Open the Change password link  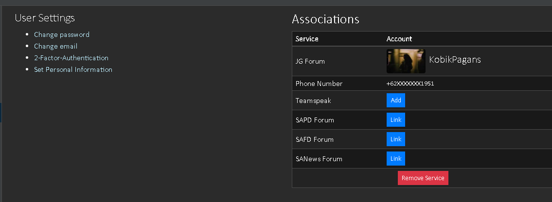pos(62,34)
